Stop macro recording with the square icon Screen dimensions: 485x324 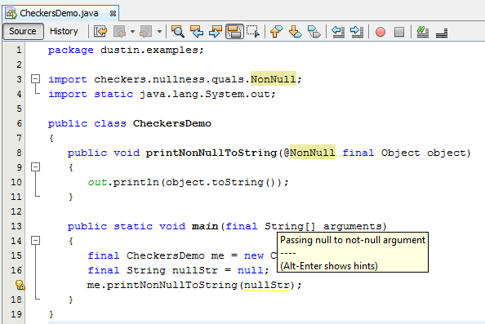tap(399, 32)
